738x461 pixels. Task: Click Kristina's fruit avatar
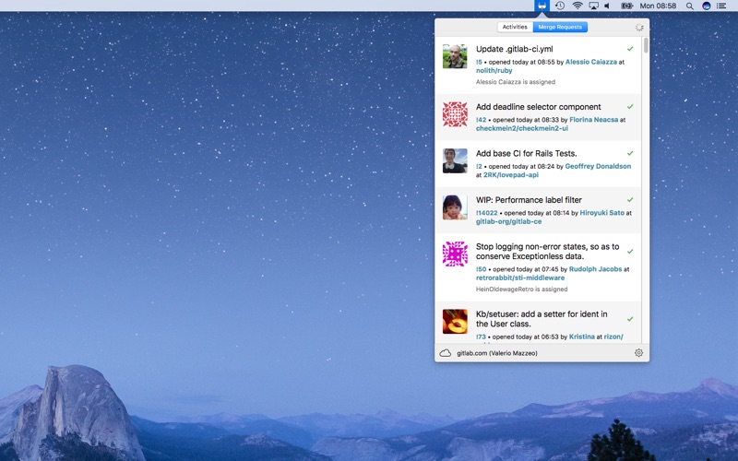[455, 321]
